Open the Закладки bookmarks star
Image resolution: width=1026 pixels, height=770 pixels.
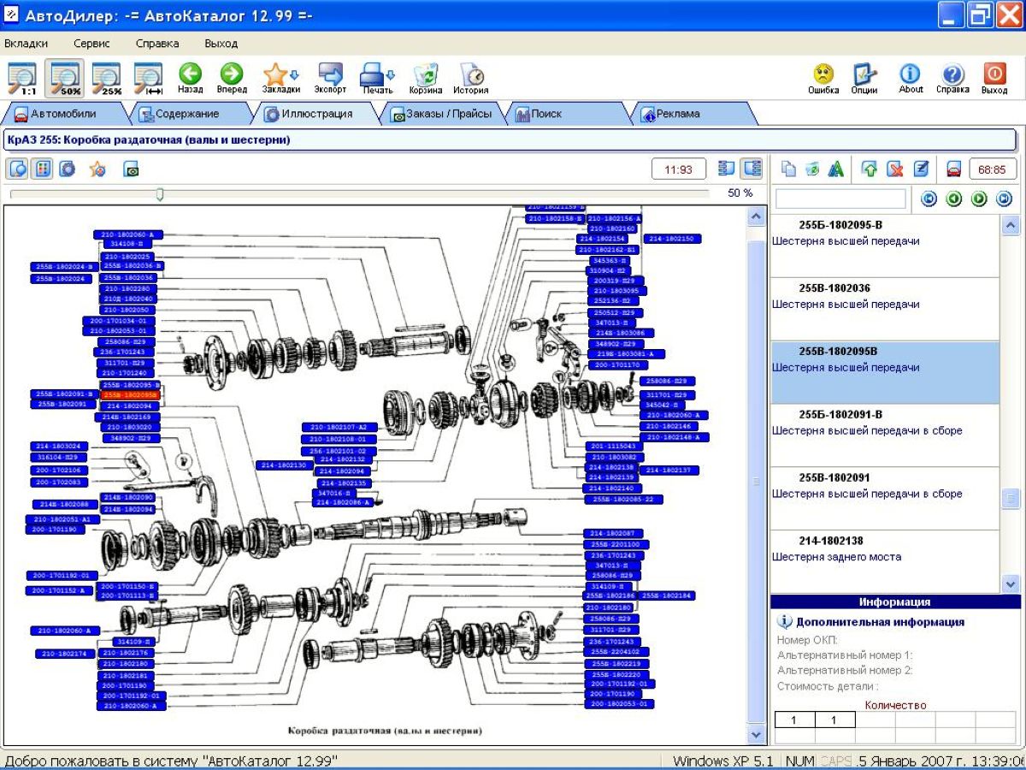280,79
